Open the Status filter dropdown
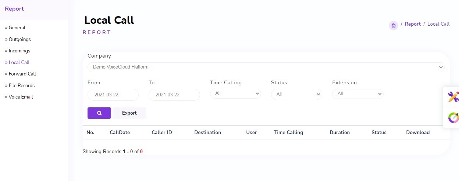 (x=296, y=95)
